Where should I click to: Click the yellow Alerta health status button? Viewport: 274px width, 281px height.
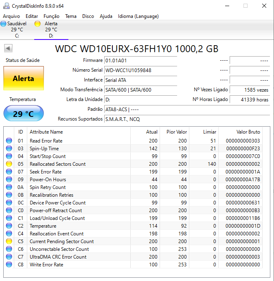[x=24, y=78]
